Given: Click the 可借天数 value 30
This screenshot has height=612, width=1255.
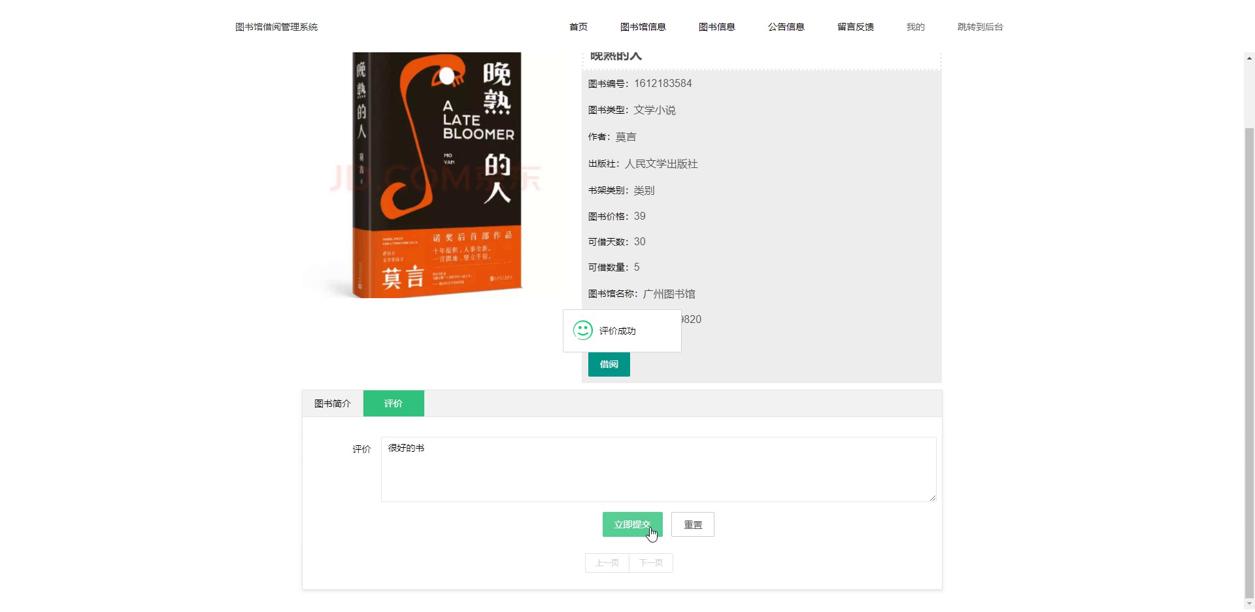Looking at the screenshot, I should 640,241.
